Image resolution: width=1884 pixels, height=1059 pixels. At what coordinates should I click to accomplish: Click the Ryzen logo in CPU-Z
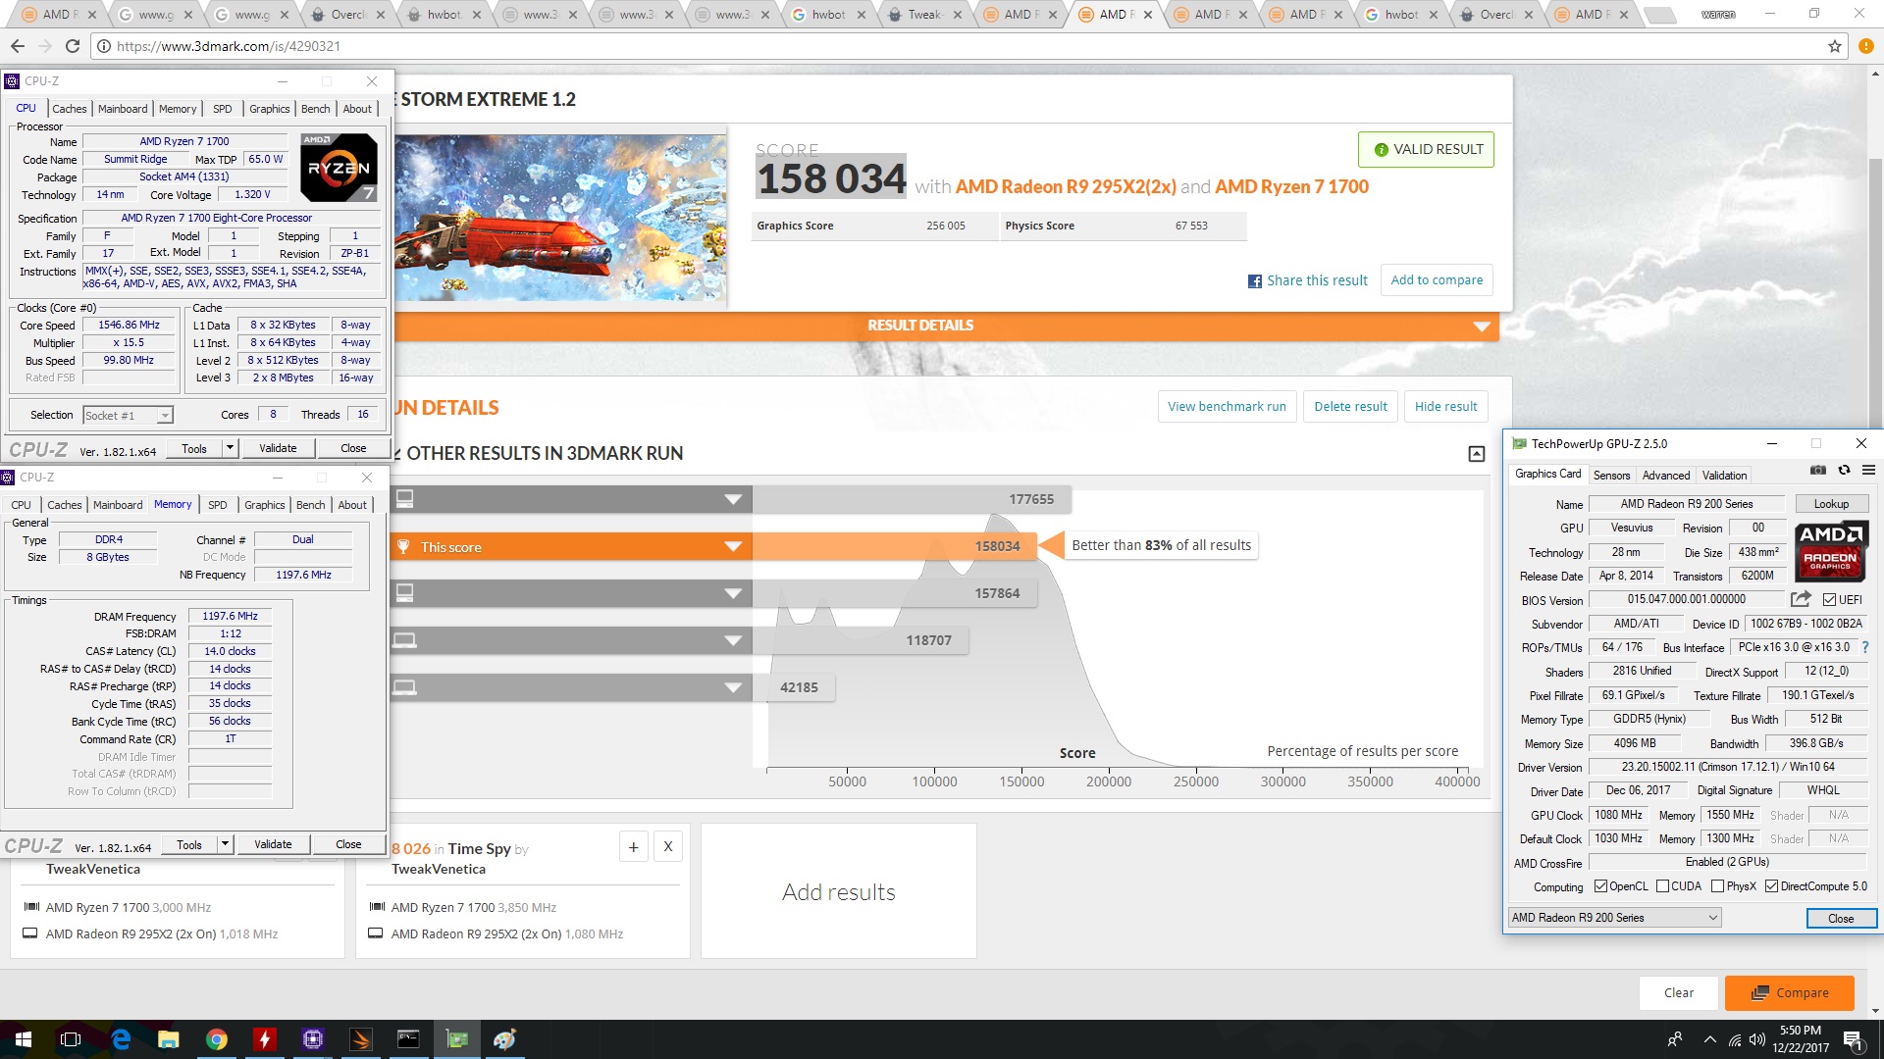click(x=339, y=168)
